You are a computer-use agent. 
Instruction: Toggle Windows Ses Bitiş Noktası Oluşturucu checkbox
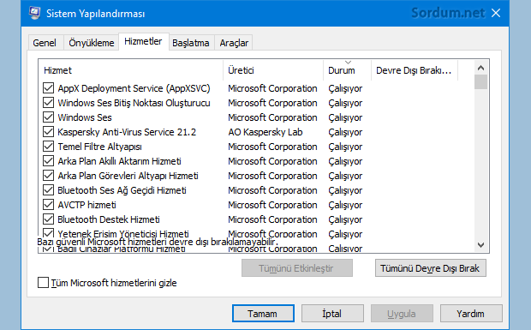49,103
